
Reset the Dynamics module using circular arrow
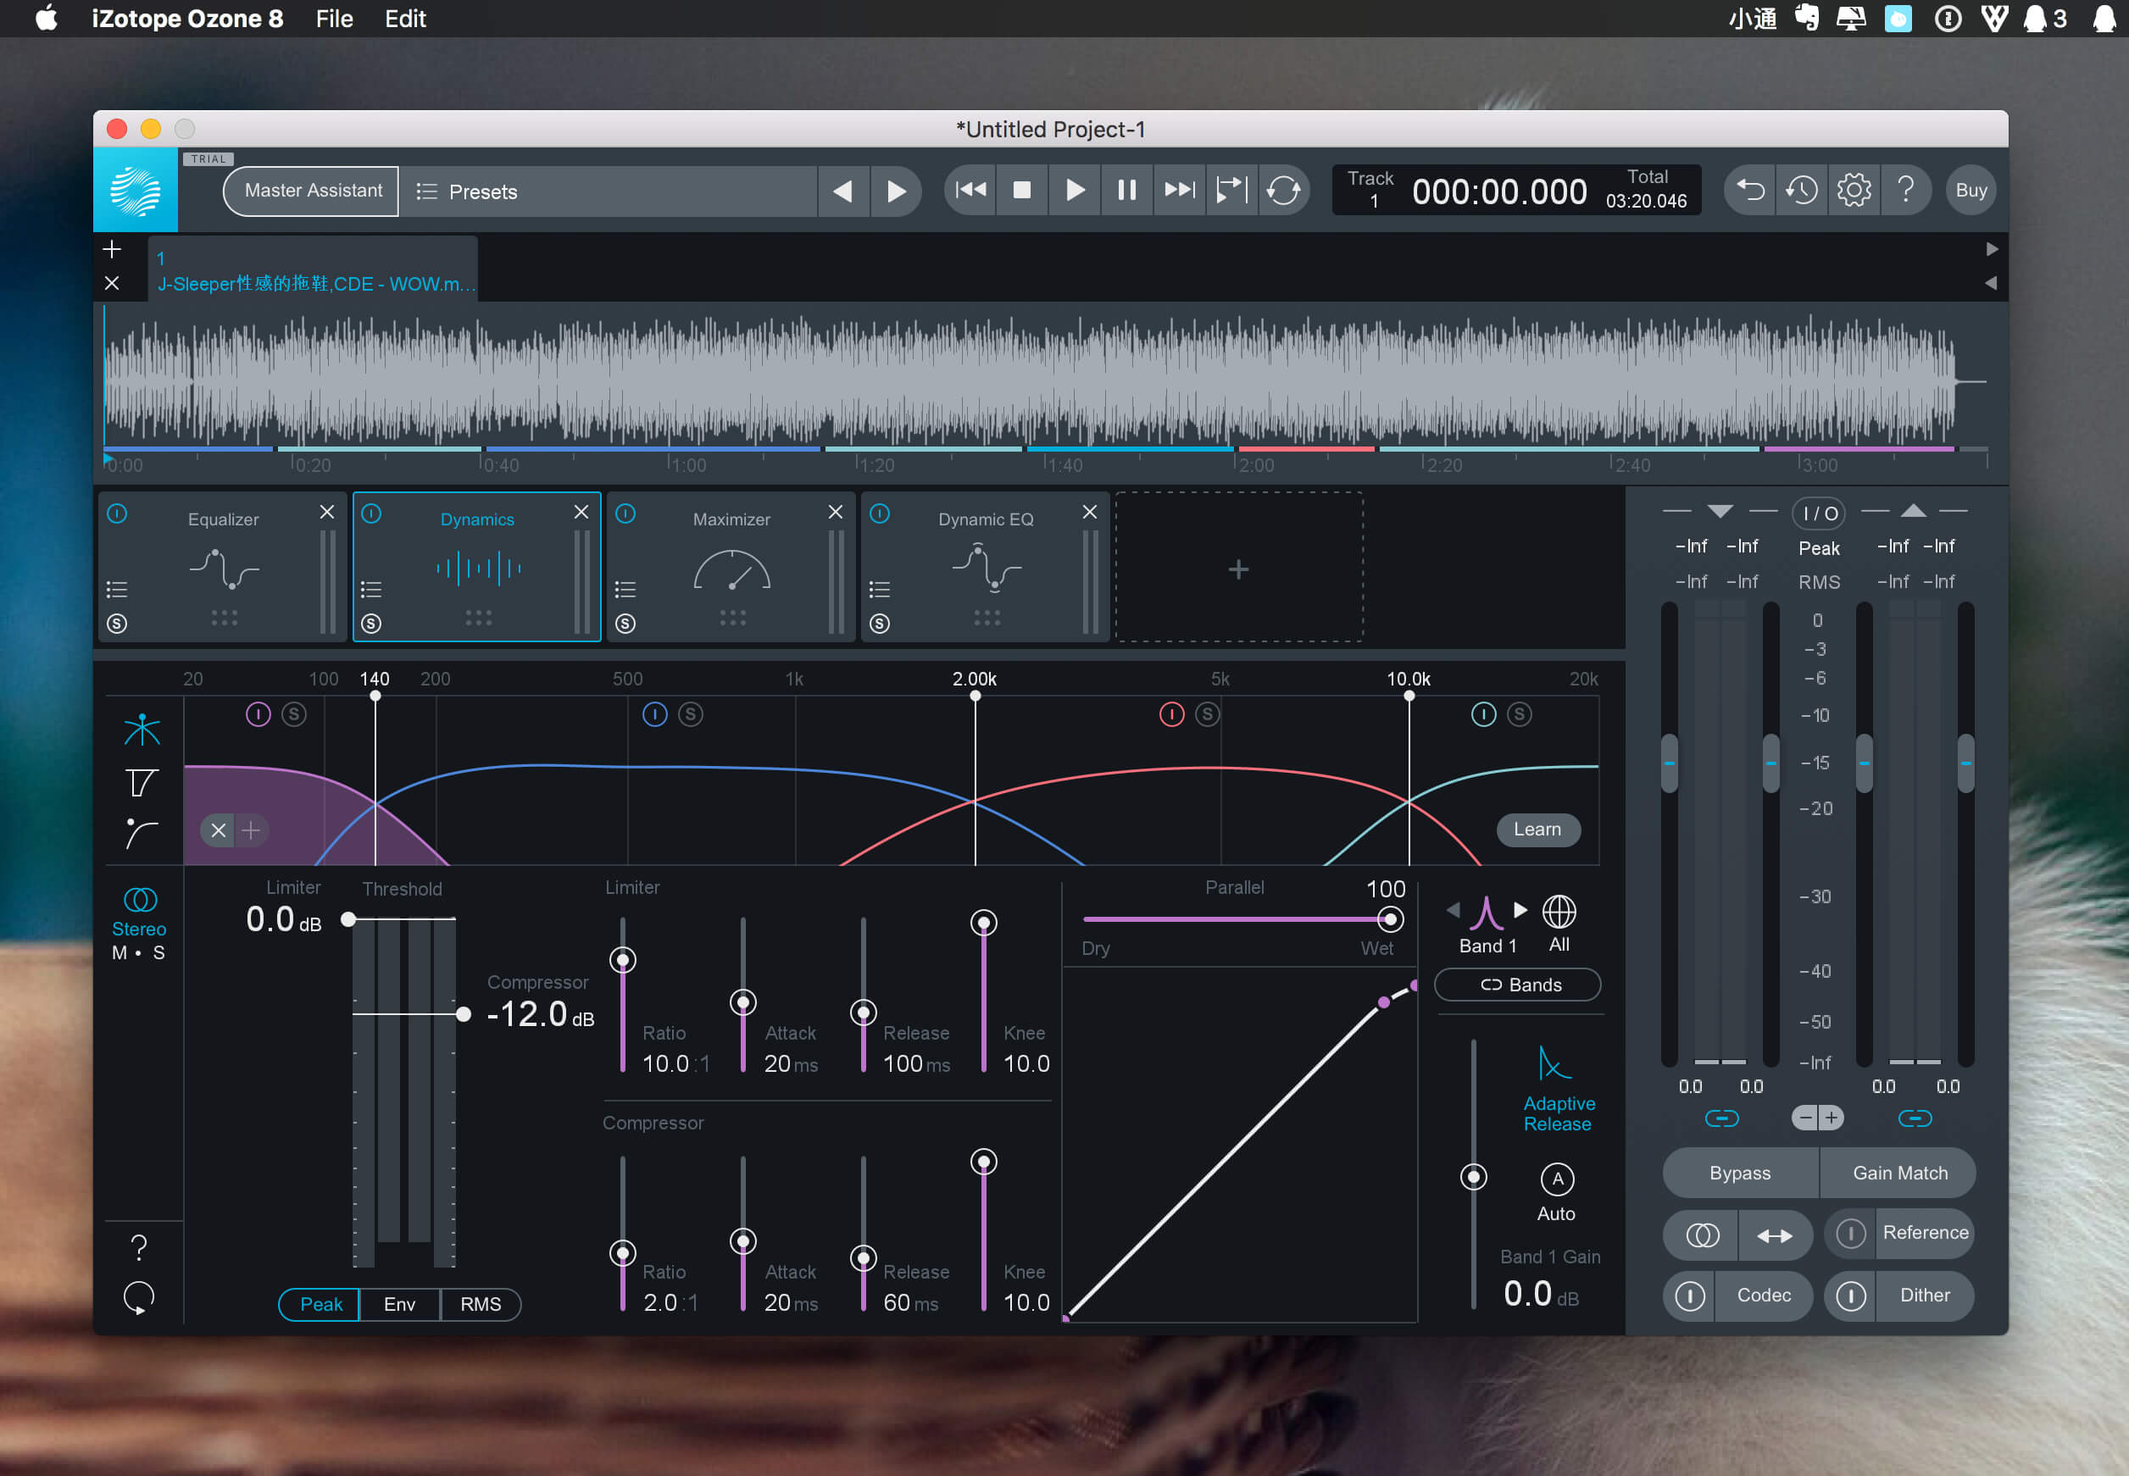139,1297
